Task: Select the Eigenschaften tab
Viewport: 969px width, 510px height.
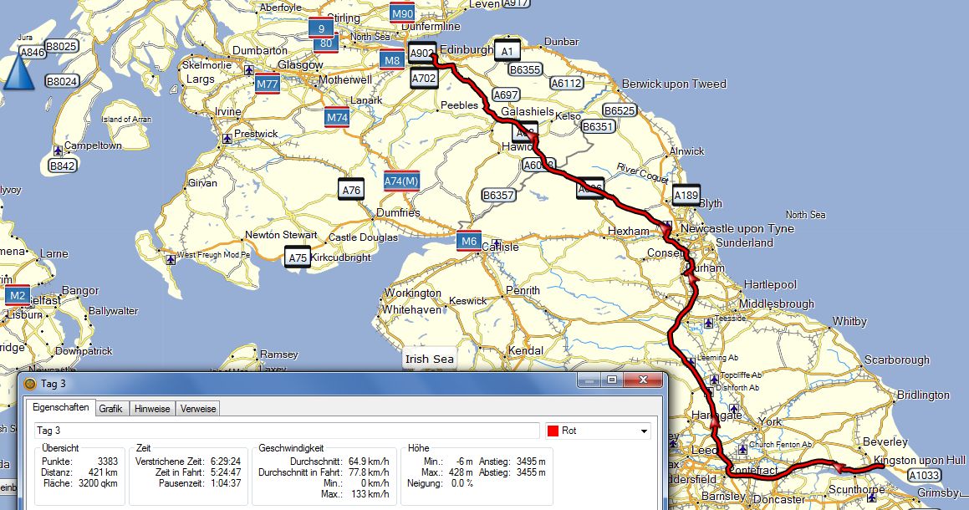Action: pyautogui.click(x=60, y=409)
